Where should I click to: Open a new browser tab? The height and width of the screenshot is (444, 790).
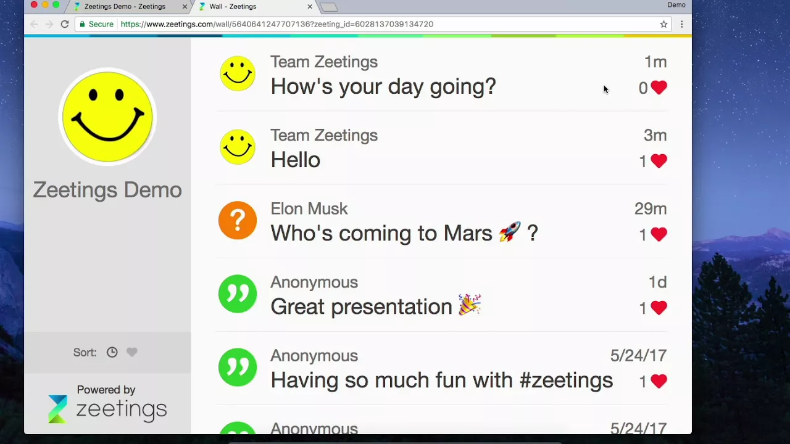pos(329,7)
